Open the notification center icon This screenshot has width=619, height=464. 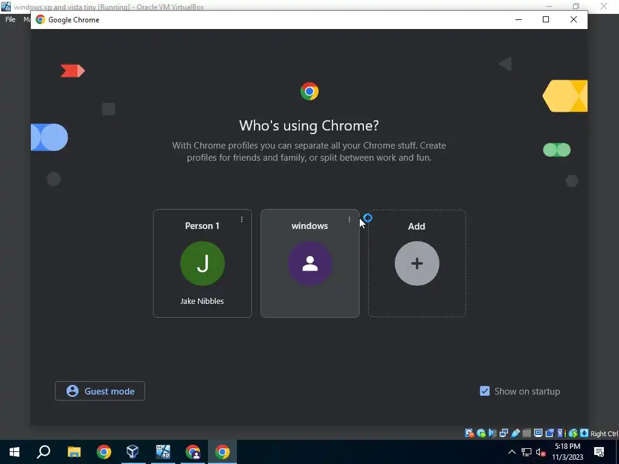pos(599,452)
